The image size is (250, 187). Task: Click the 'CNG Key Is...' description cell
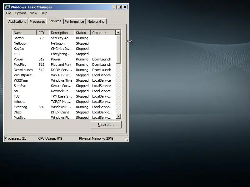(61, 49)
